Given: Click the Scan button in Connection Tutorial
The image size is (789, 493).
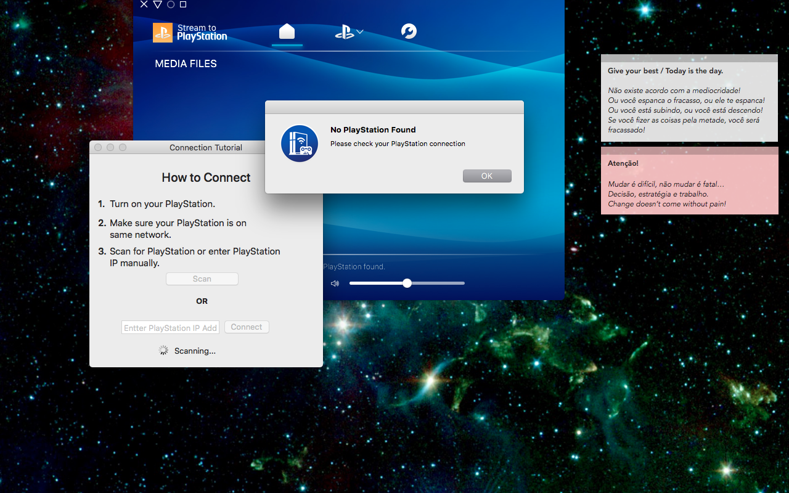Looking at the screenshot, I should pos(202,279).
